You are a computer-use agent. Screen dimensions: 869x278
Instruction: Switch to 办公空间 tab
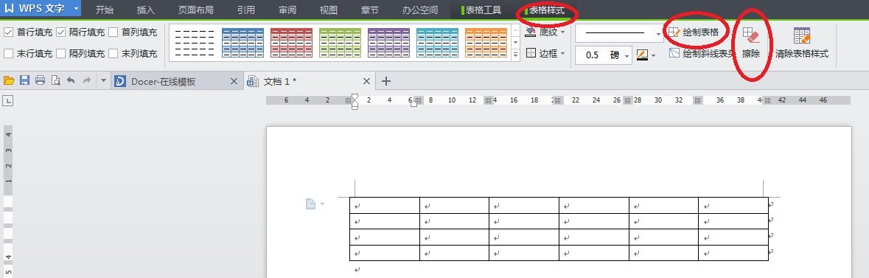point(419,10)
